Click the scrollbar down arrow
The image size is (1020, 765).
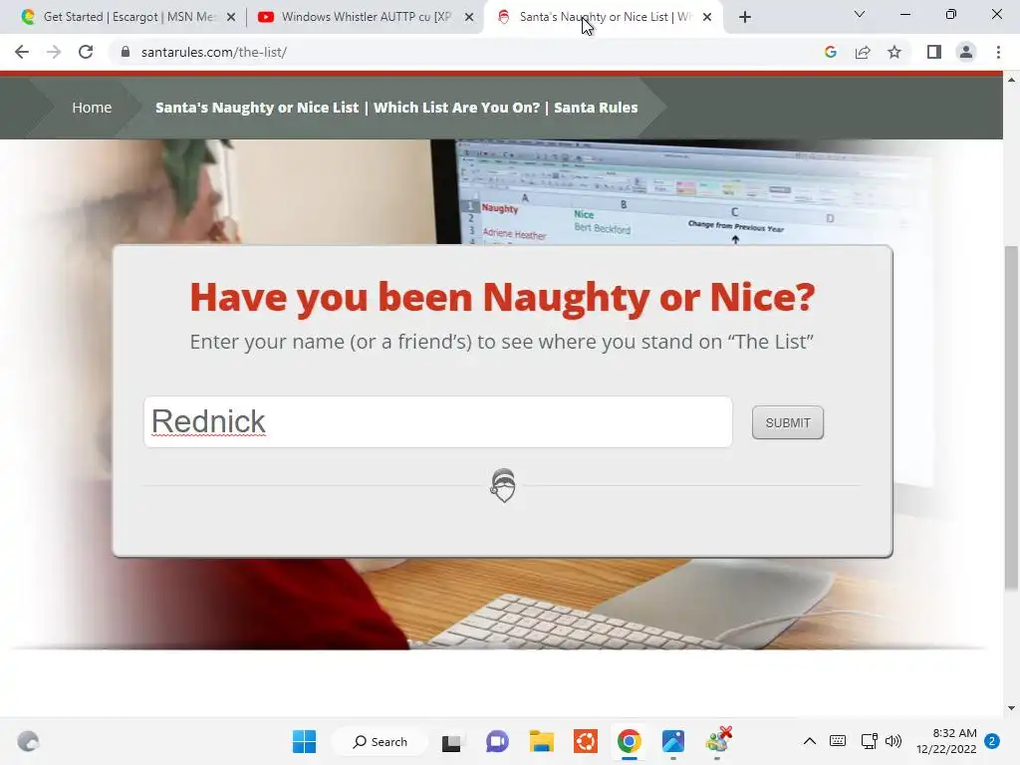(x=1011, y=708)
